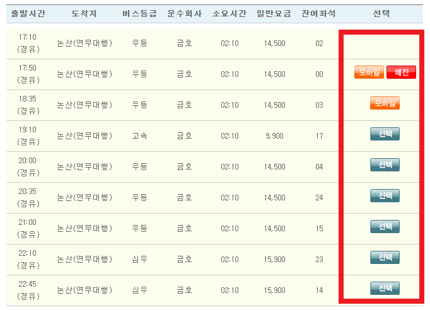Choose the 20:35 bus via 선택 button
The image size is (430, 310).
(385, 196)
